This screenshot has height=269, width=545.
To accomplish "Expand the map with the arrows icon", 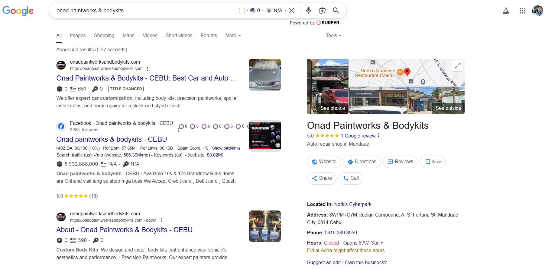I will [x=458, y=65].
